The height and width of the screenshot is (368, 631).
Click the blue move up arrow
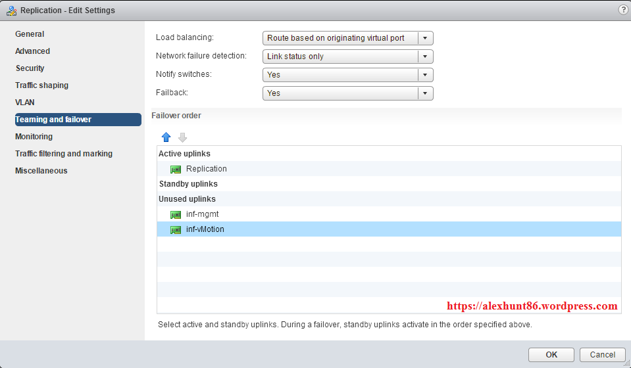166,137
